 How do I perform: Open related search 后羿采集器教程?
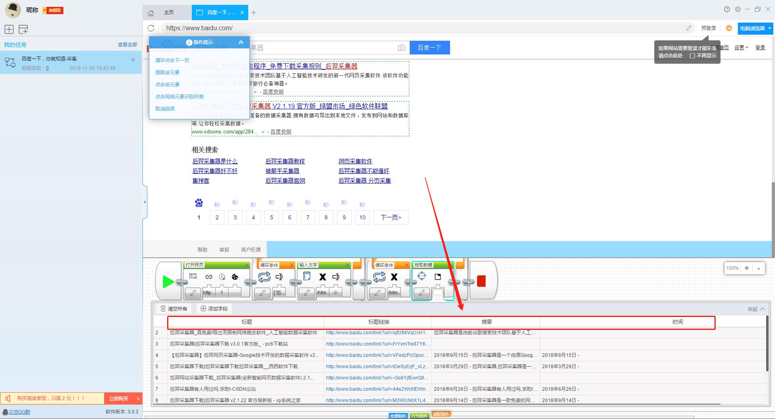[285, 161]
